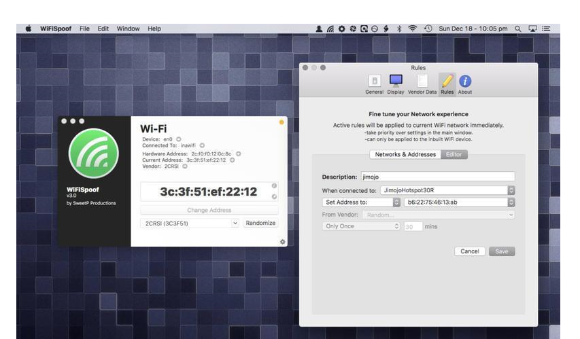
Task: Open the File menu
Action: pyautogui.click(x=84, y=29)
